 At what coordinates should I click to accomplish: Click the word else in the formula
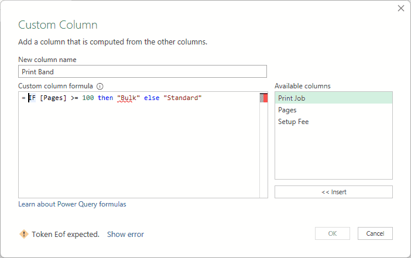(x=152, y=98)
